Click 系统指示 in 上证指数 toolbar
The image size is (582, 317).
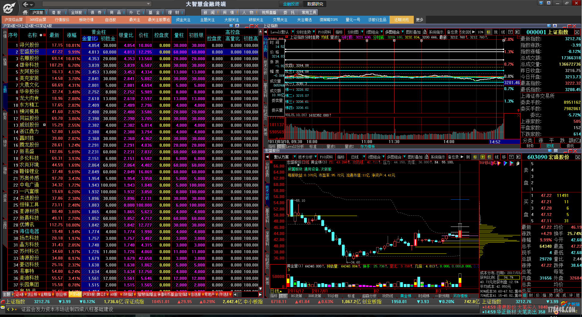tap(436, 32)
